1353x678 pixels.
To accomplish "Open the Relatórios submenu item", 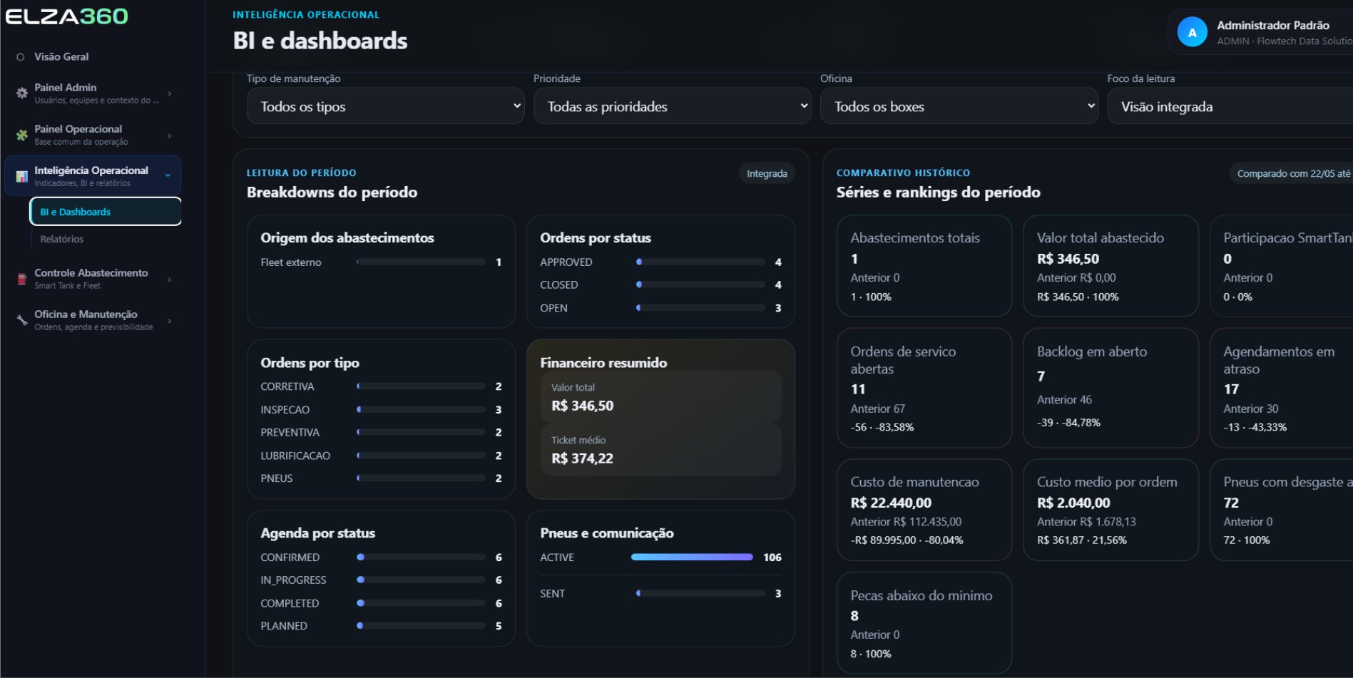I will [x=62, y=239].
